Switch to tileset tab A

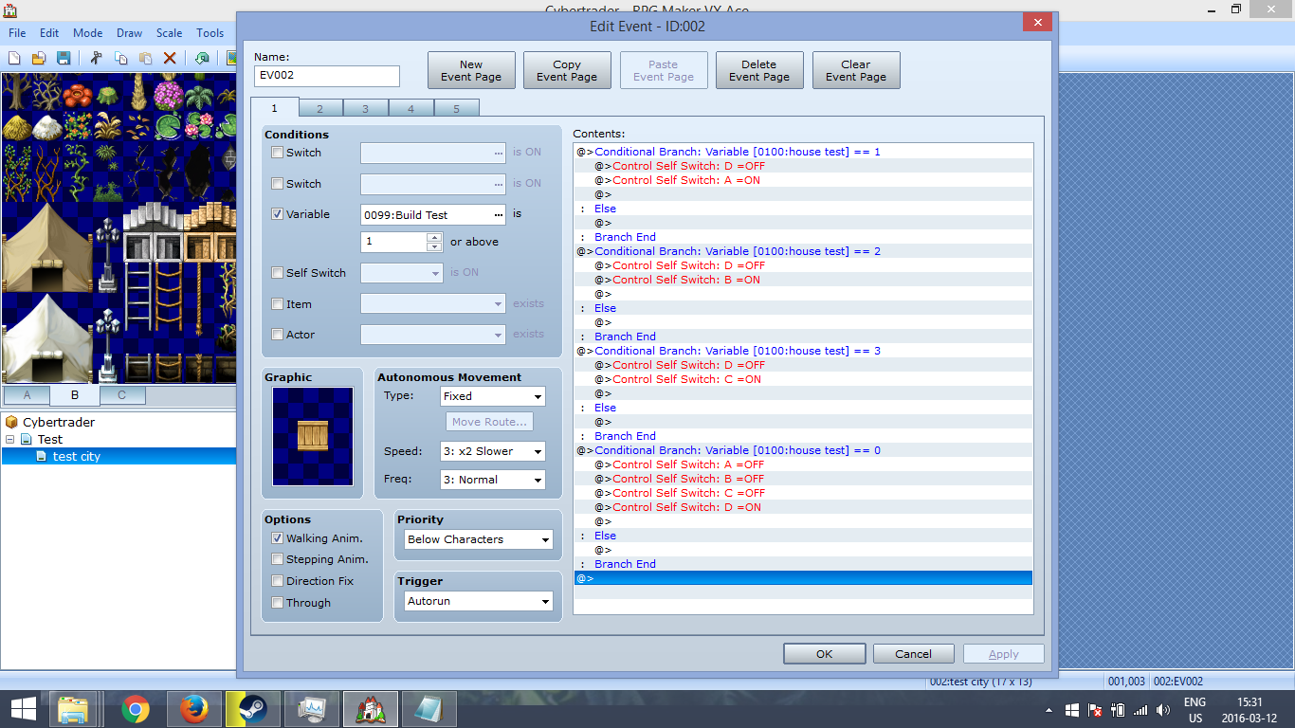(x=27, y=395)
